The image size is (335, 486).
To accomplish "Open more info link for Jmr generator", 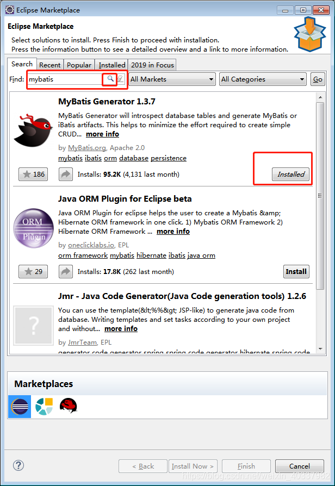I will [x=121, y=328].
